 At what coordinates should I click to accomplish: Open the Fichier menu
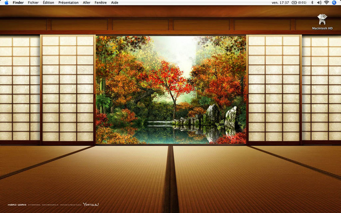(33, 3)
